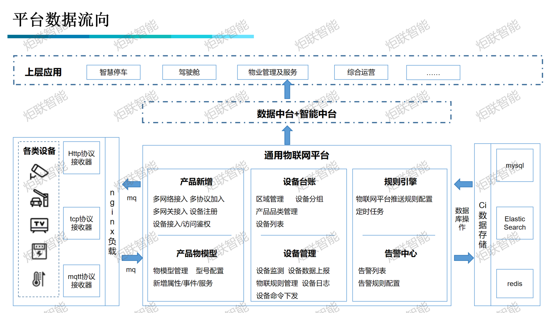
Task: Click left arrow above database operation label
Action: pyautogui.click(x=463, y=184)
